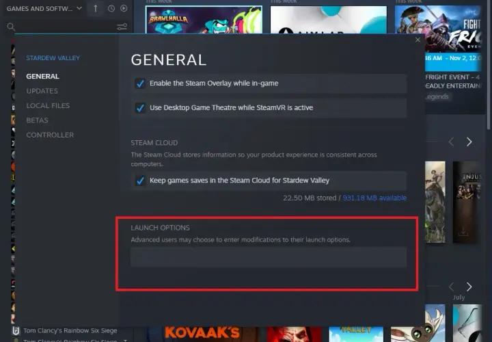Click the Steam Cloud section heading
The height and width of the screenshot is (342, 492).
tap(154, 143)
